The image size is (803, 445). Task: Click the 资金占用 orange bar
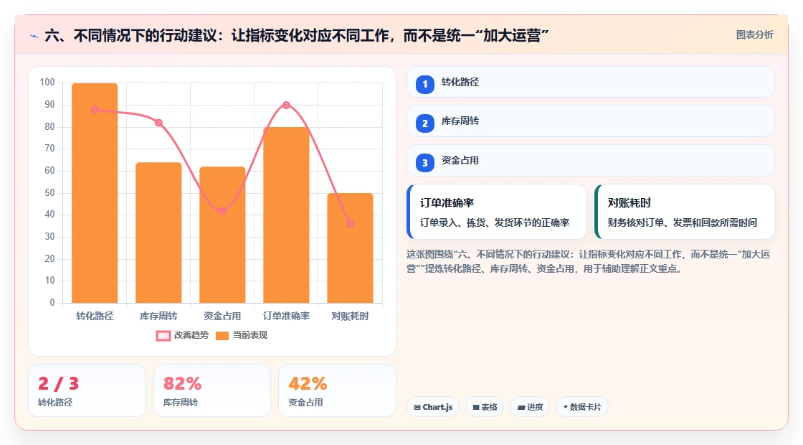pyautogui.click(x=222, y=235)
